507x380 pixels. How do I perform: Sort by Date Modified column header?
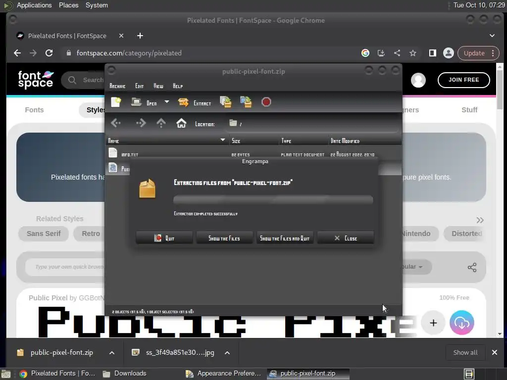tap(365, 141)
